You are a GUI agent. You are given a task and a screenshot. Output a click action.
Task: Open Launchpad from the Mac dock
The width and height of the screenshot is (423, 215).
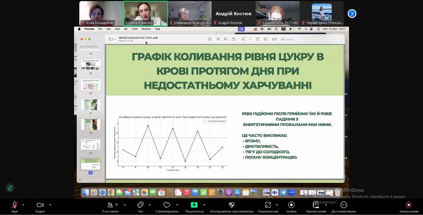pyautogui.click(x=94, y=192)
